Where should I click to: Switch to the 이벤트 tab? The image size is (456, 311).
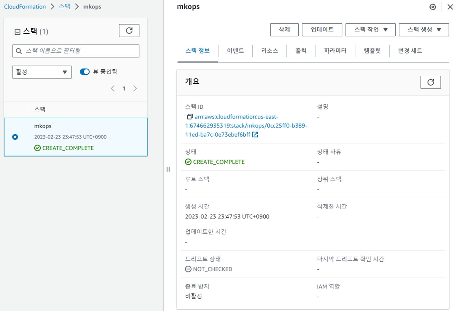click(235, 51)
